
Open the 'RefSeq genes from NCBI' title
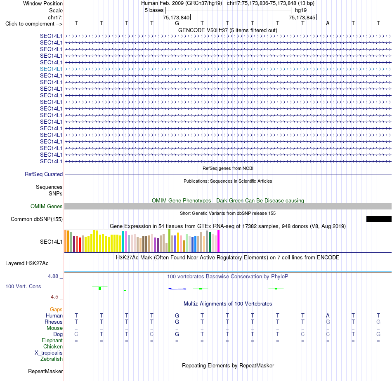[228, 168]
